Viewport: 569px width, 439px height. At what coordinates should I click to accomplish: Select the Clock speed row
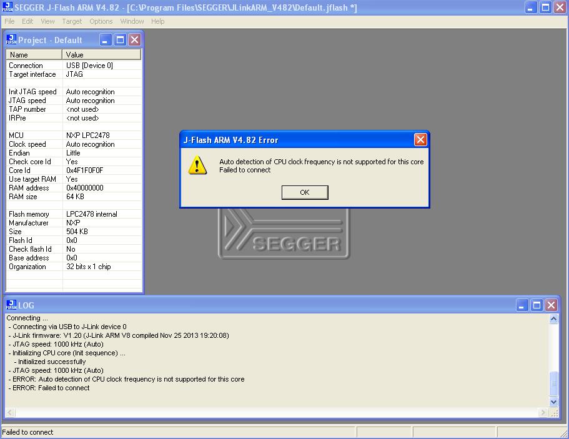pyautogui.click(x=74, y=144)
